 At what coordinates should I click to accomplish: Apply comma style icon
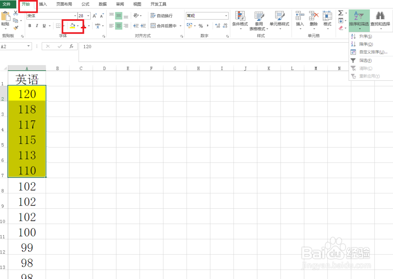pos(208,26)
